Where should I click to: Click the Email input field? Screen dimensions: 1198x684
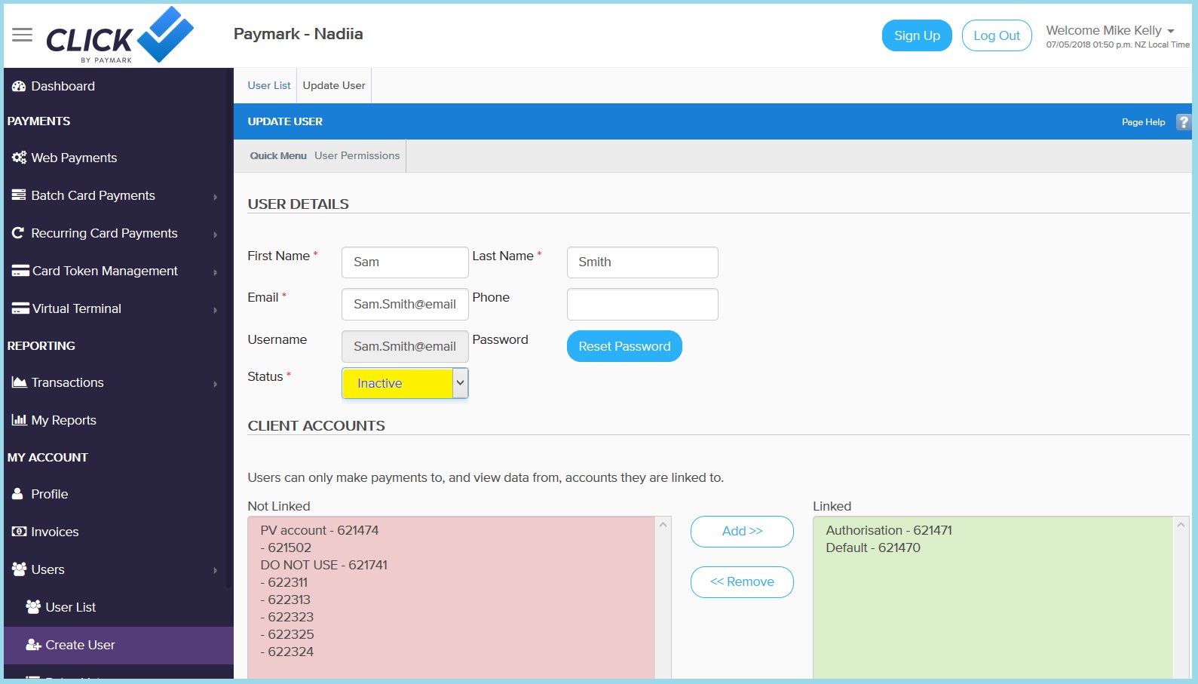pyautogui.click(x=405, y=304)
